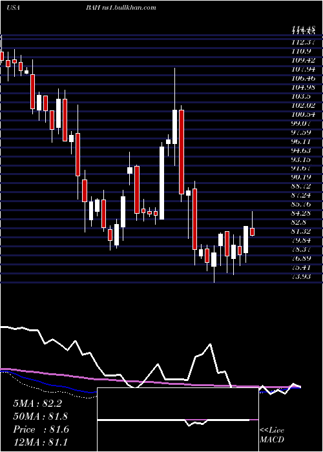Select the 107.94 price axis label
The image size is (323, 452).
click(304, 69)
